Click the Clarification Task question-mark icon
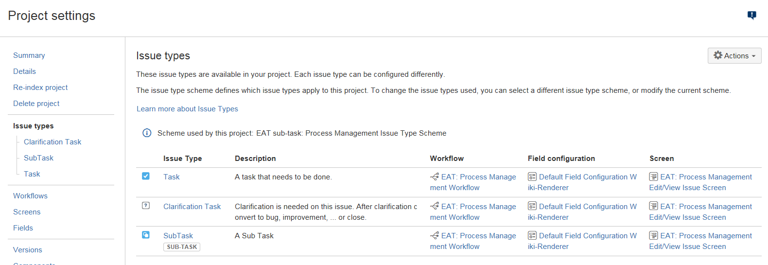This screenshot has height=265, width=768. pos(146,206)
